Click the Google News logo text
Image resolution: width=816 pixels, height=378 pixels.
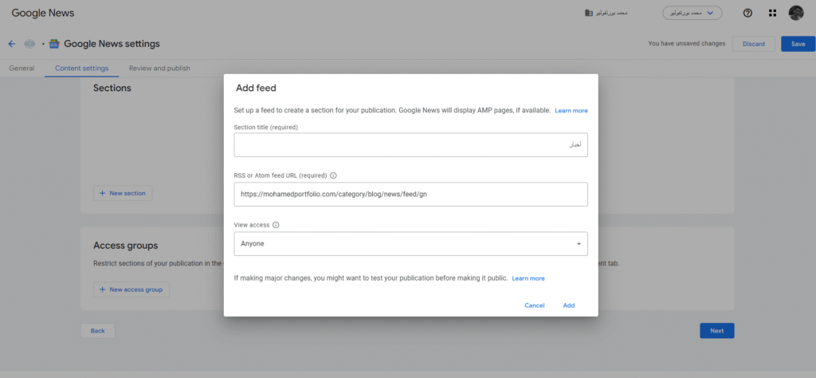click(43, 13)
